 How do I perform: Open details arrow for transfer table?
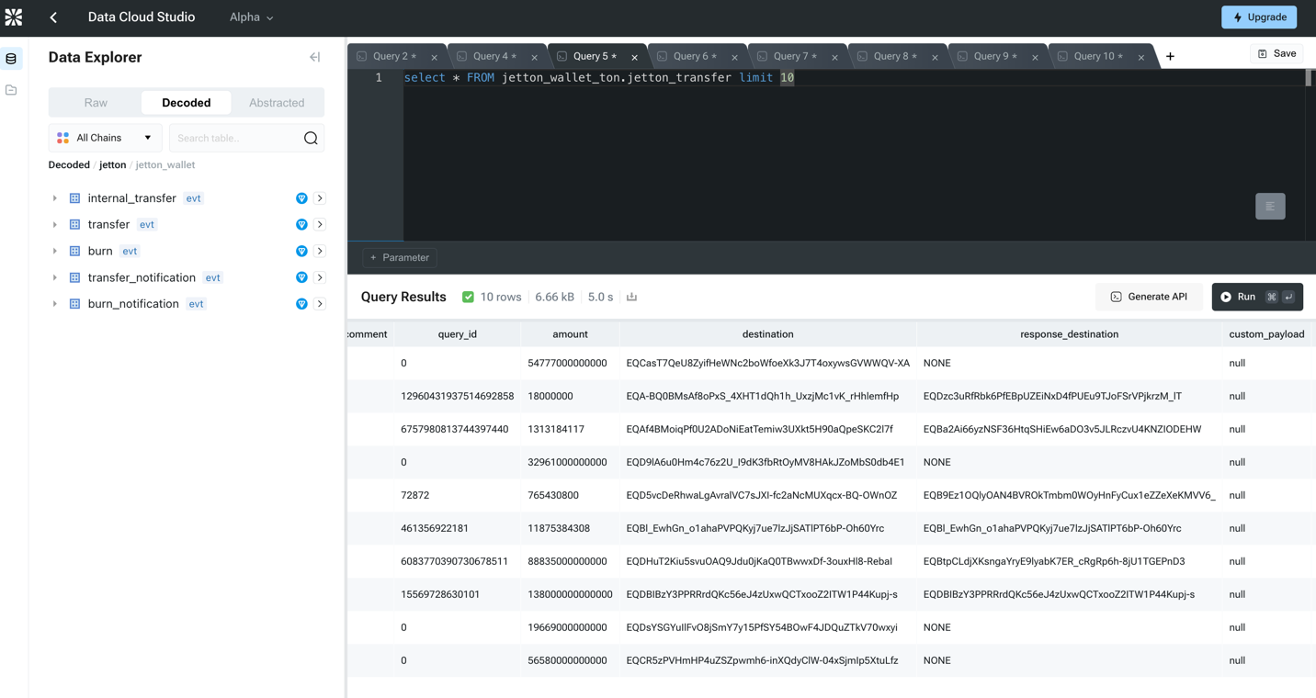320,224
